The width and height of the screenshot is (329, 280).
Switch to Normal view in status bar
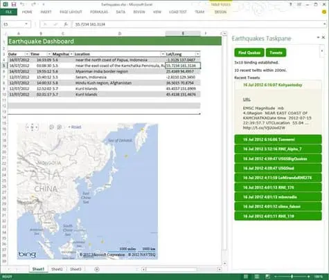pyautogui.click(x=246, y=277)
